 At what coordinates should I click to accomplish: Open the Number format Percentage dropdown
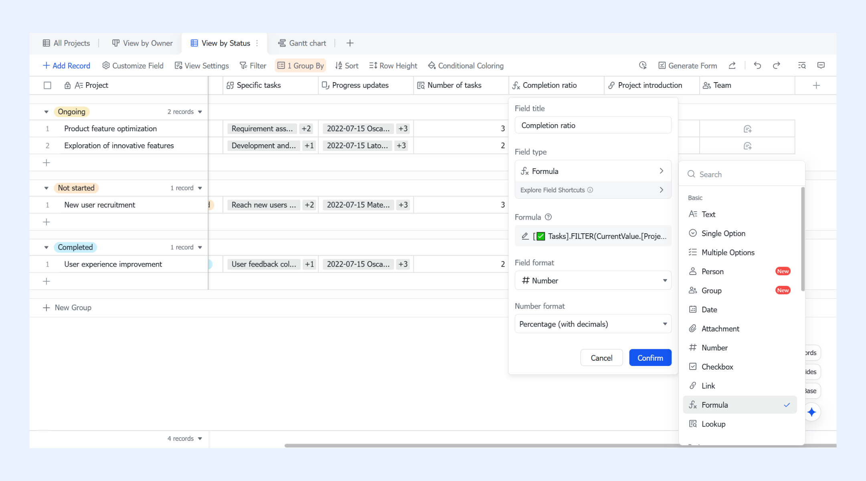(x=593, y=324)
